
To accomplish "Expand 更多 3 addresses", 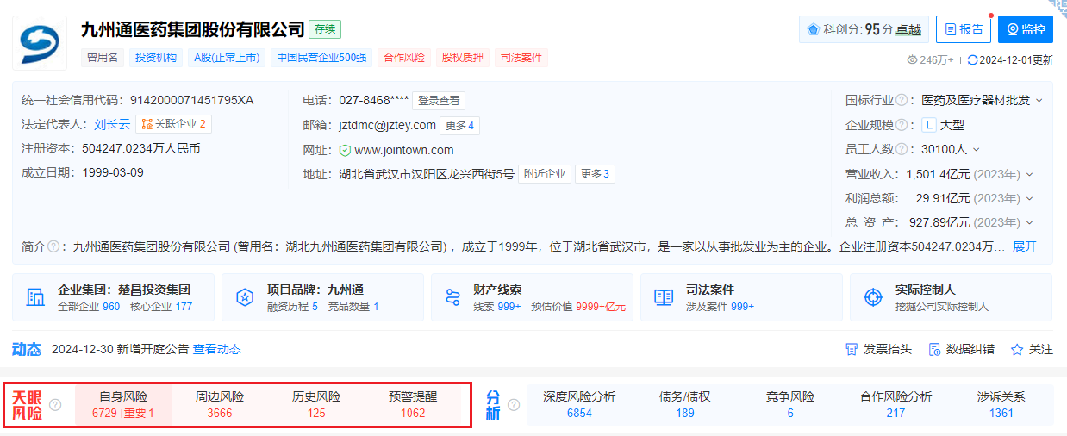I will tap(595, 174).
